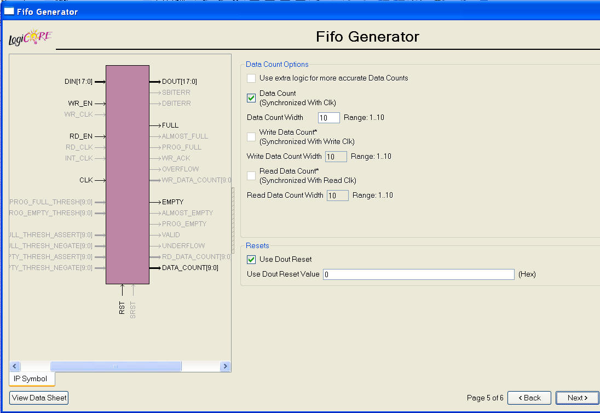Click the EMPTY output port label

[x=173, y=202]
